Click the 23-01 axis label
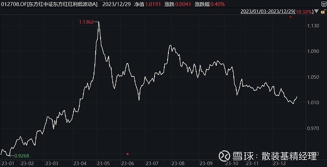This screenshot has height=167, width=327. point(7,163)
